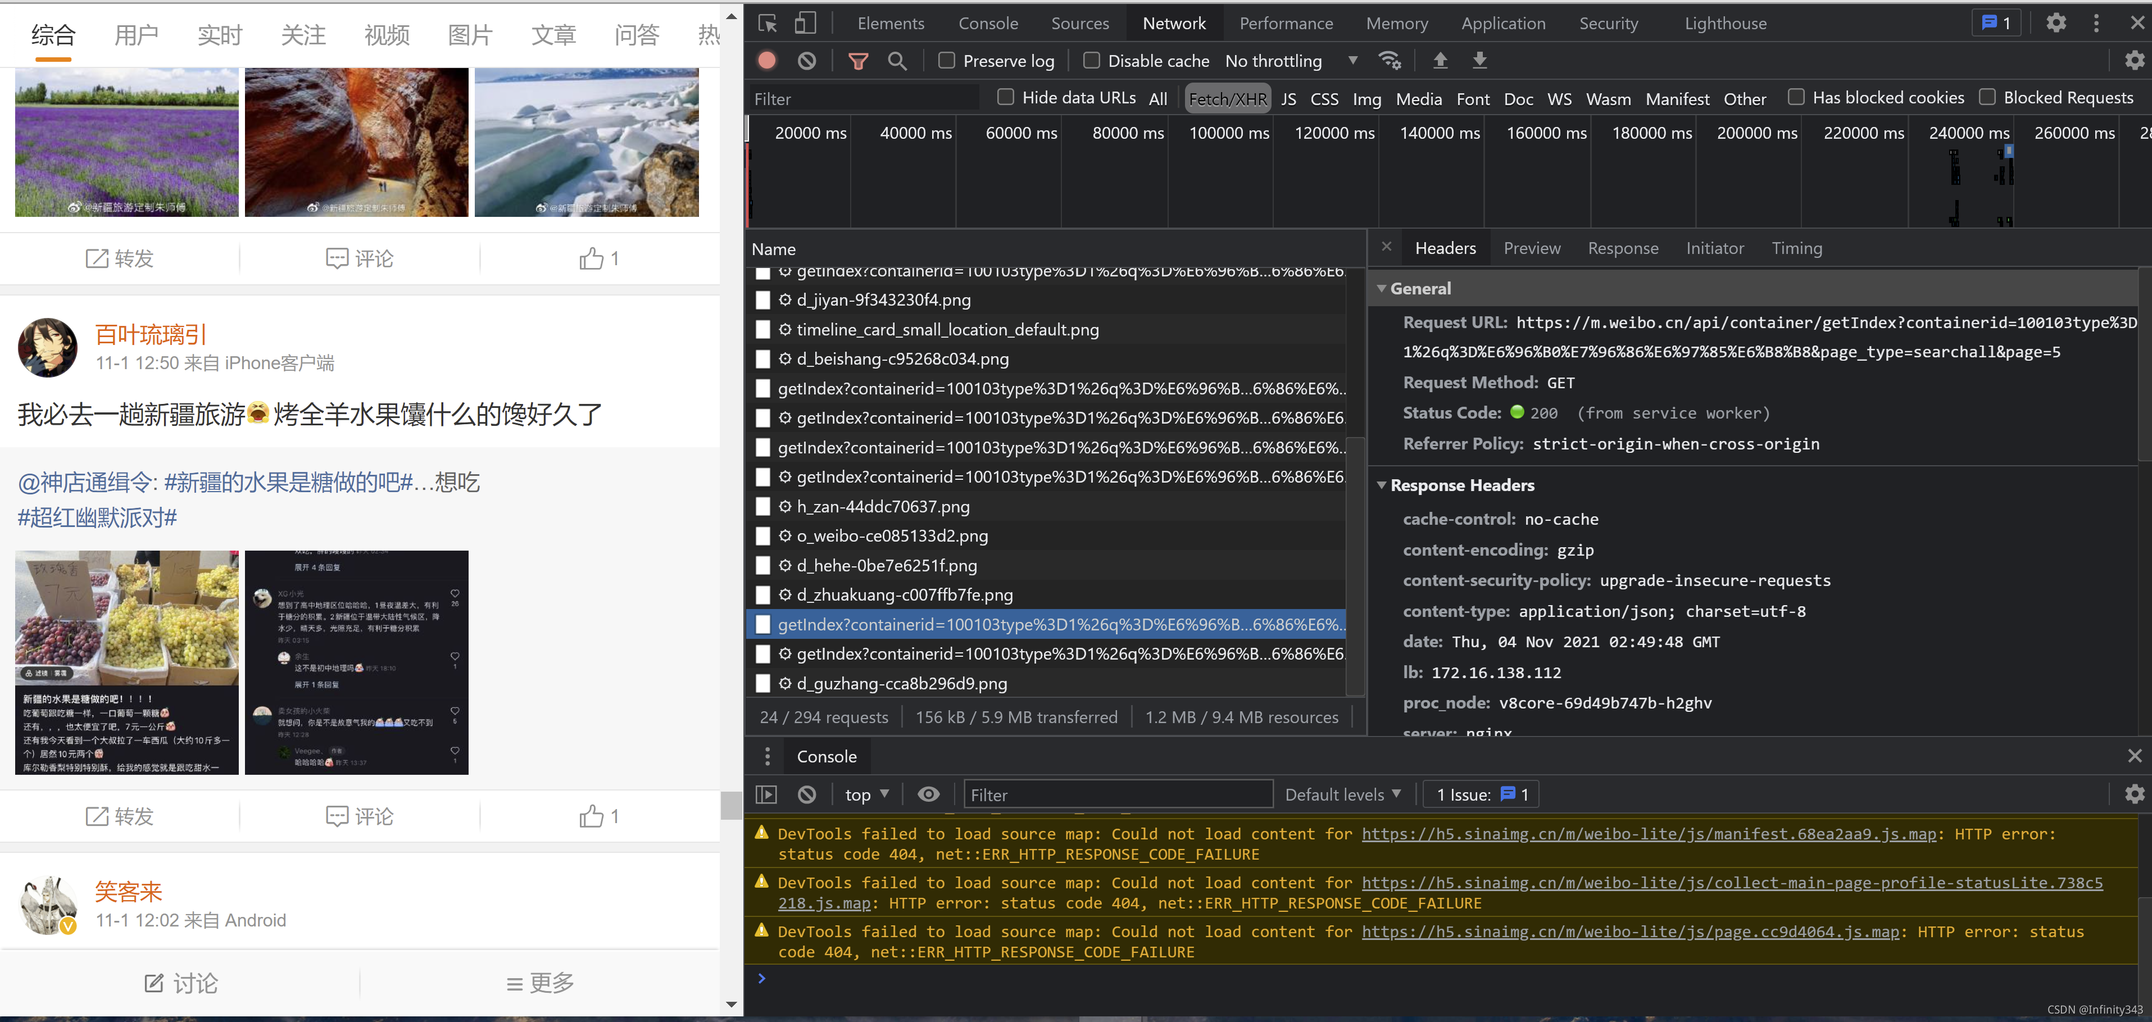Collapse the Response Headers section
Image resolution: width=2152 pixels, height=1022 pixels.
pos(1382,485)
